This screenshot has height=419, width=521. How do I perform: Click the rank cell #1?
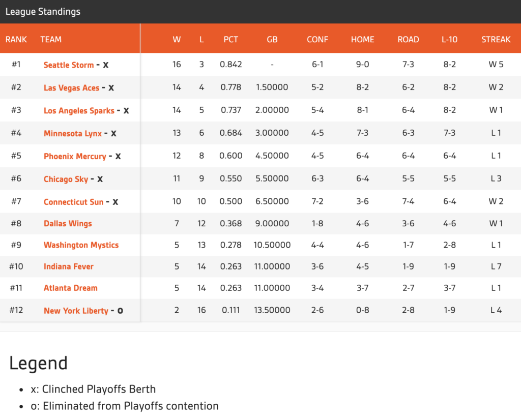click(x=16, y=65)
